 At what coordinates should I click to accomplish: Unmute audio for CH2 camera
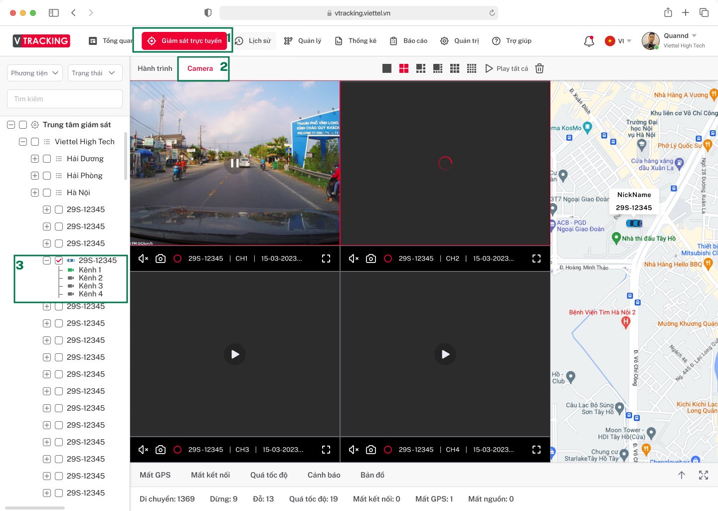click(354, 258)
